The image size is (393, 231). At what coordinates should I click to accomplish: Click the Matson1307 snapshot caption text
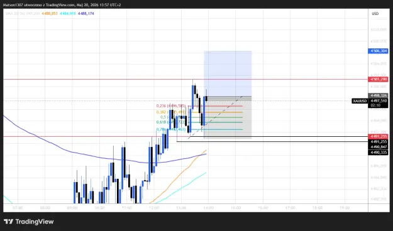click(x=62, y=5)
